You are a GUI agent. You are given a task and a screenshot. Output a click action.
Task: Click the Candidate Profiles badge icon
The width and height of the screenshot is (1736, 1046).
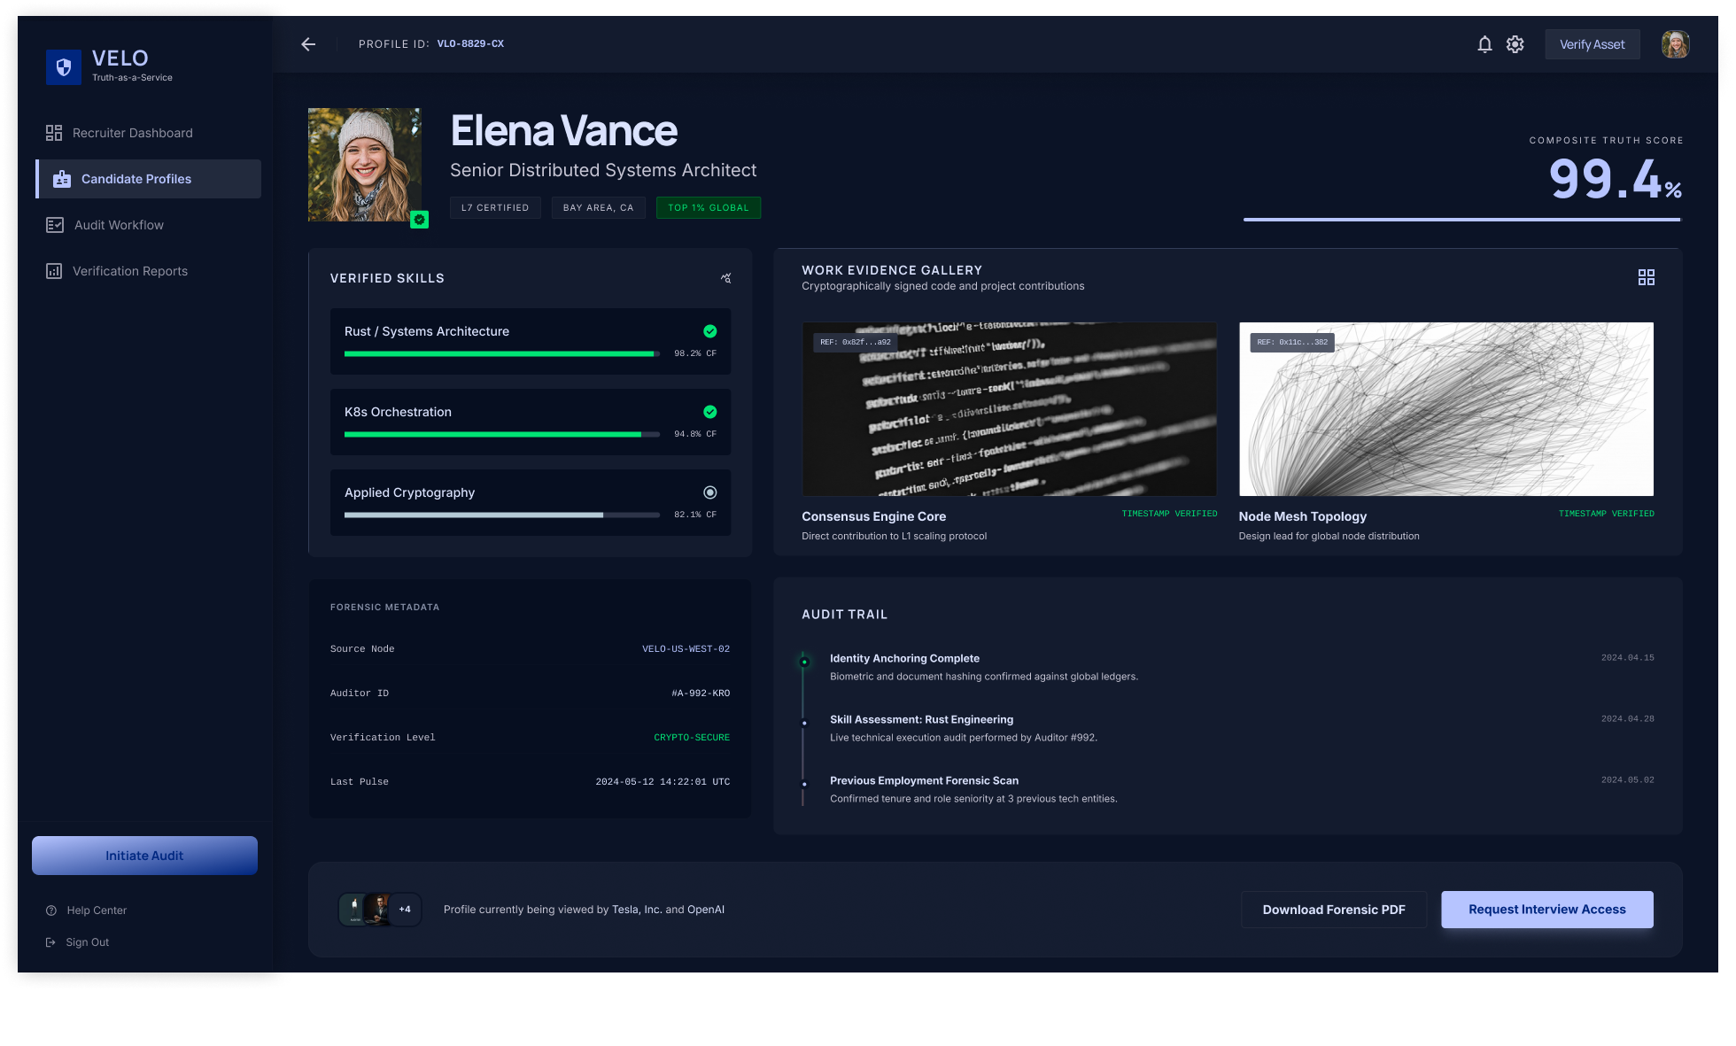[62, 179]
